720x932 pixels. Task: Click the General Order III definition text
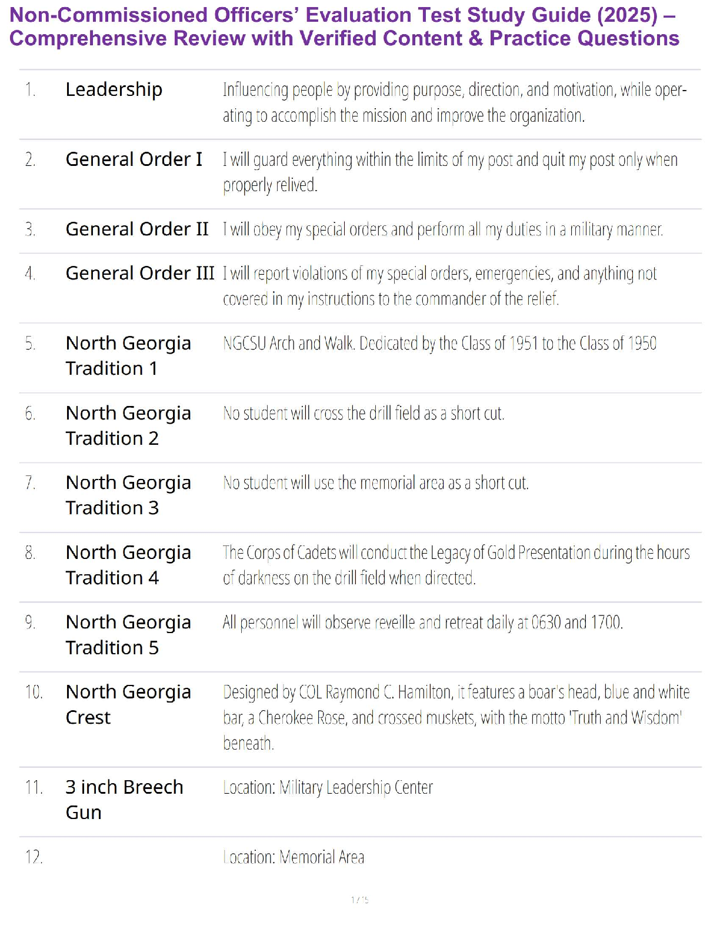coord(439,286)
